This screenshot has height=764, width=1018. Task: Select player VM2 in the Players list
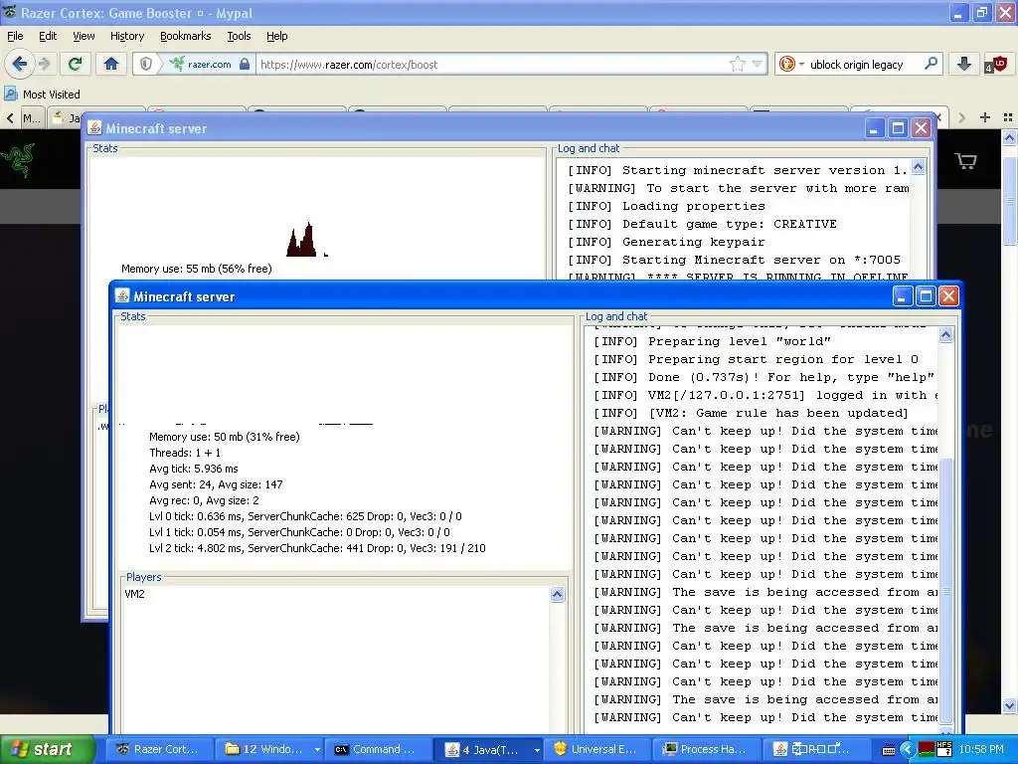(134, 594)
